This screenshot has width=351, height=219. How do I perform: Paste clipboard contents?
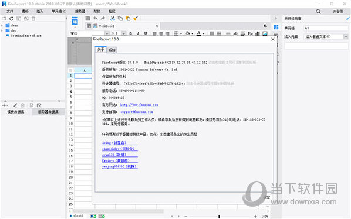click(x=128, y=19)
